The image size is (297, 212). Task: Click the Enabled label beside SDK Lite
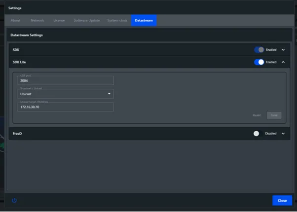271,62
